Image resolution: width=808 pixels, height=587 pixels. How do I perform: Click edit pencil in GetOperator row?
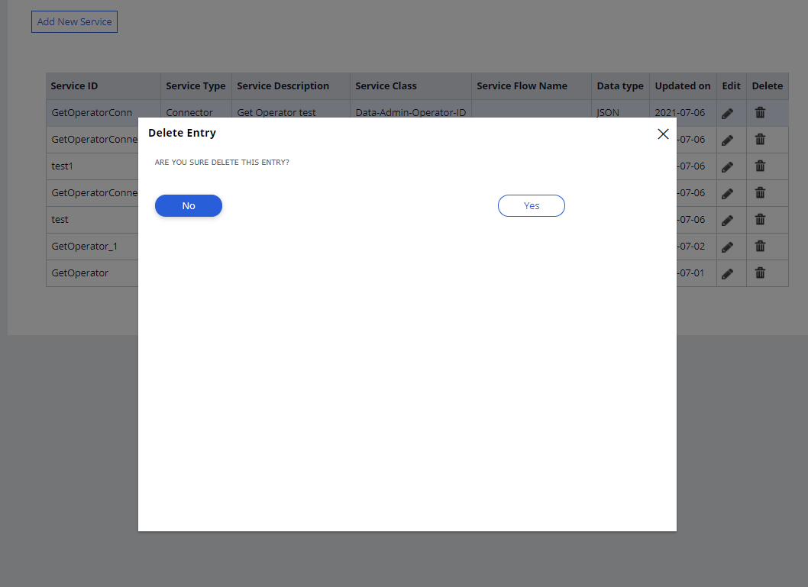(727, 274)
